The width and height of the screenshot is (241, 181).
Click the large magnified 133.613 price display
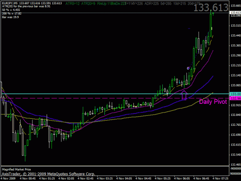tap(211, 8)
